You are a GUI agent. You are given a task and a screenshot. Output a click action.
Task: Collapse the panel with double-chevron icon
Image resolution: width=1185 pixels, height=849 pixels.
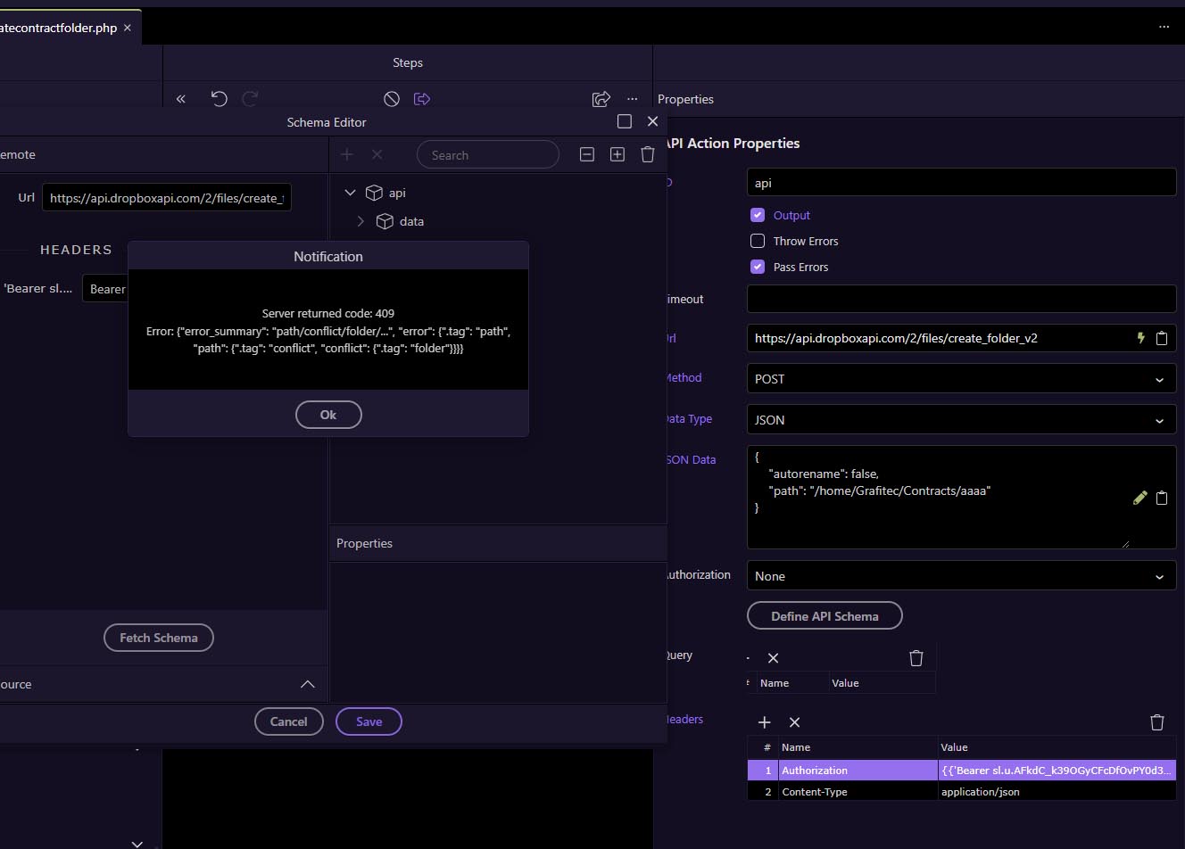(181, 99)
